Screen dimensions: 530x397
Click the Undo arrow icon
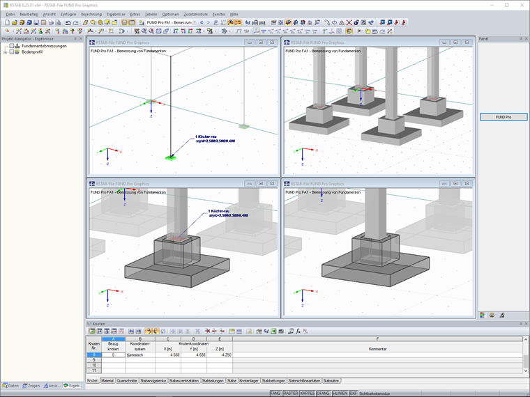pyautogui.click(x=67, y=22)
